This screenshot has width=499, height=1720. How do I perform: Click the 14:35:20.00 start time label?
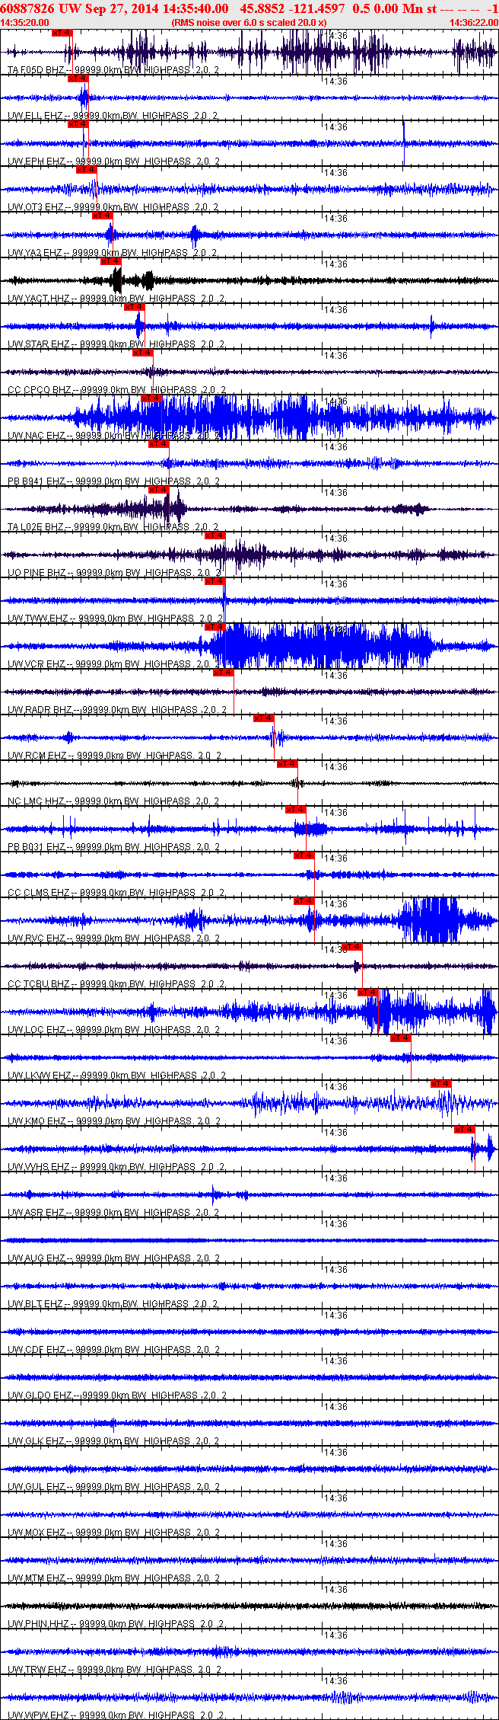pyautogui.click(x=24, y=23)
